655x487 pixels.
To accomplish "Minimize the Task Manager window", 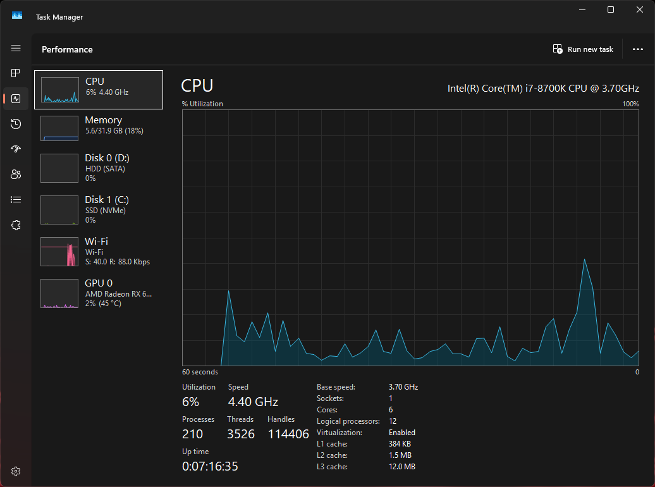I will (x=582, y=9).
